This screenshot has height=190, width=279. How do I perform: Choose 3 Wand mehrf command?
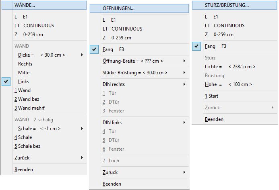(x=29, y=108)
